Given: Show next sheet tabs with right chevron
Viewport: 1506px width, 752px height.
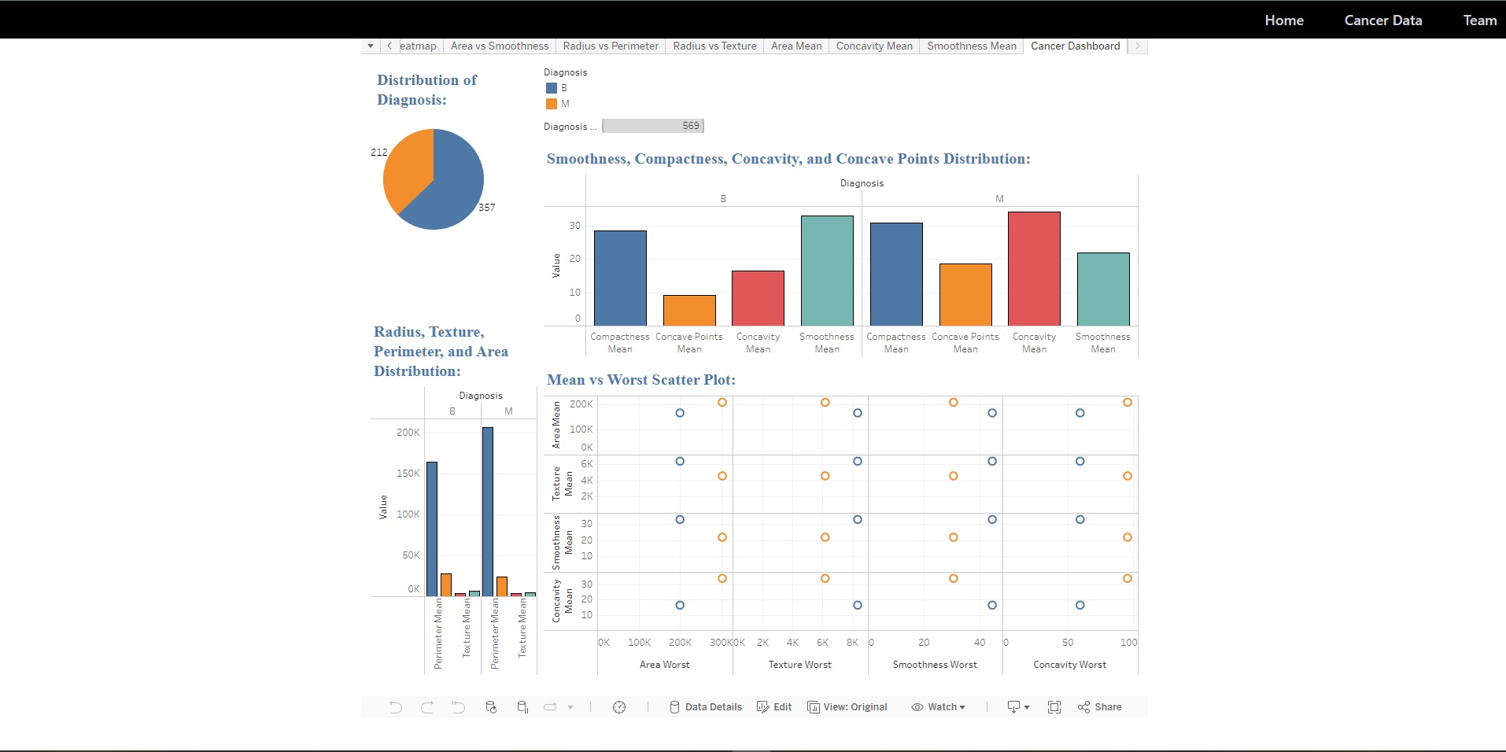Looking at the screenshot, I should coord(1138,46).
